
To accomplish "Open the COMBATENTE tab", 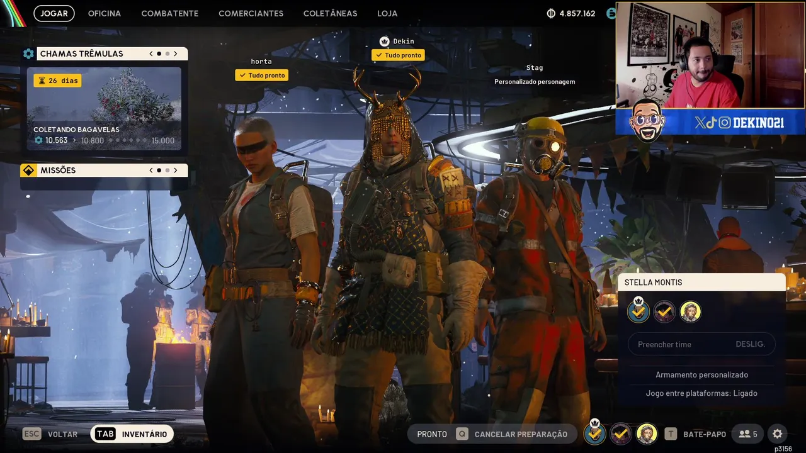I will [170, 13].
